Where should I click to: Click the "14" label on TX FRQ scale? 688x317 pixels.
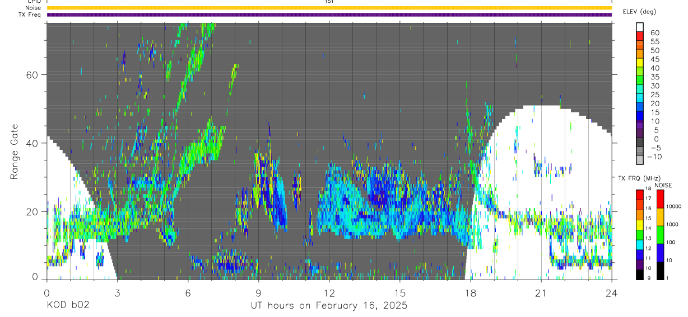648,228
